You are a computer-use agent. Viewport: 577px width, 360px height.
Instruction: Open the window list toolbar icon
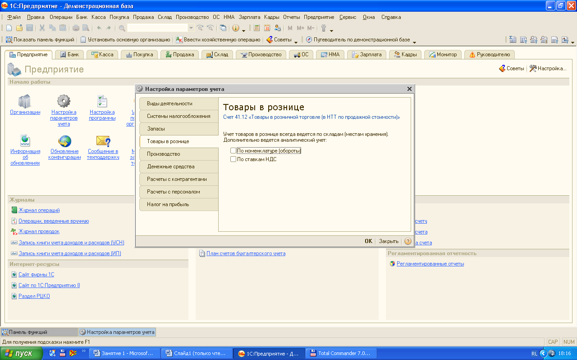pos(223,28)
